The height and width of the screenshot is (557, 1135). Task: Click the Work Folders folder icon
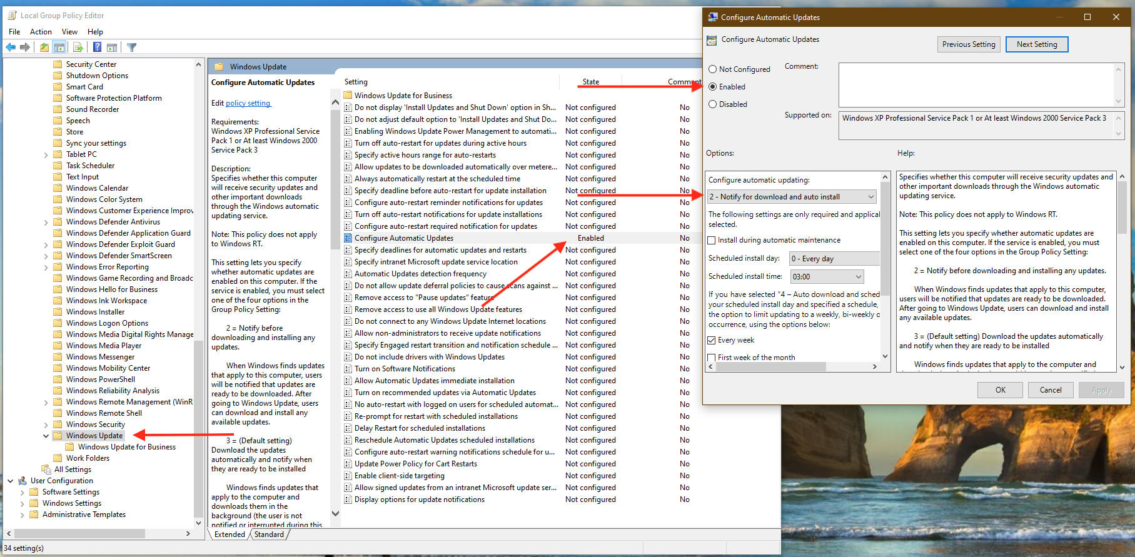[58, 458]
